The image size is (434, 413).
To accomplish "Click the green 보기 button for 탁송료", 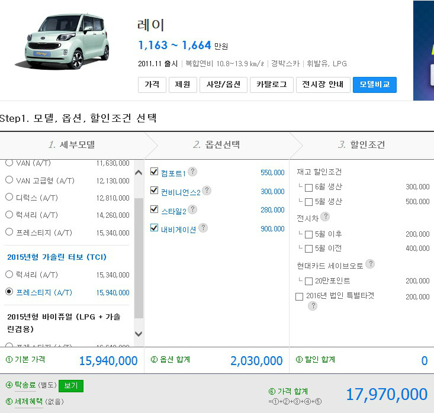I will (71, 386).
